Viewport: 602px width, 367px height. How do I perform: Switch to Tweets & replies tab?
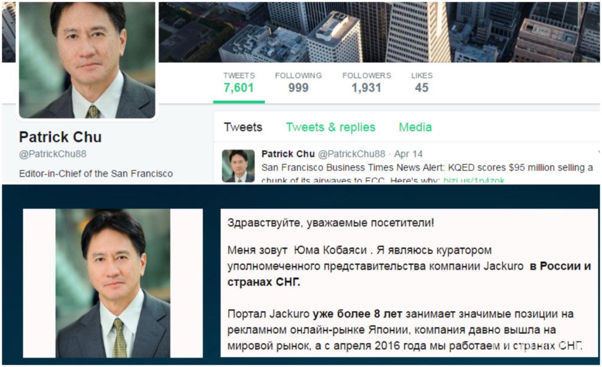click(330, 127)
